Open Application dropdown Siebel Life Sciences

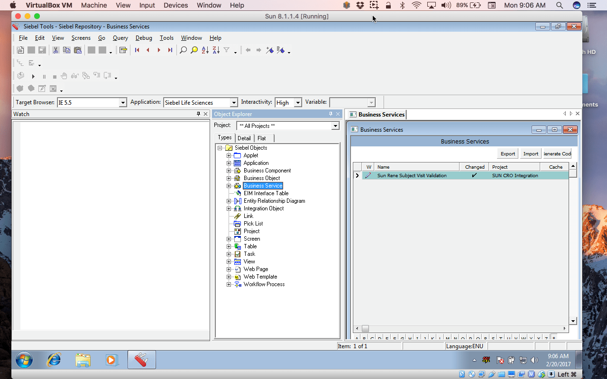pos(233,102)
